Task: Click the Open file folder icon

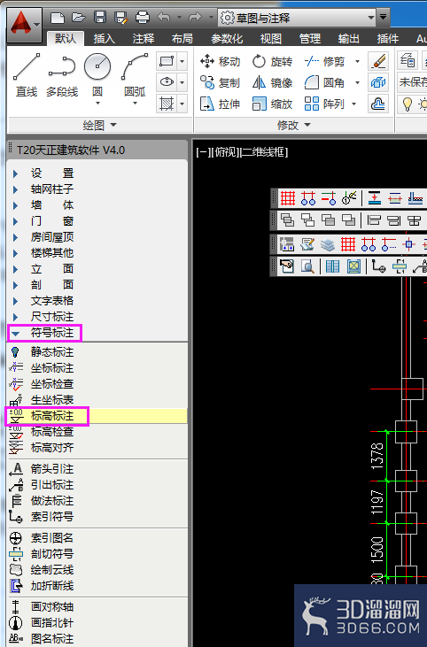Action: click(x=79, y=18)
